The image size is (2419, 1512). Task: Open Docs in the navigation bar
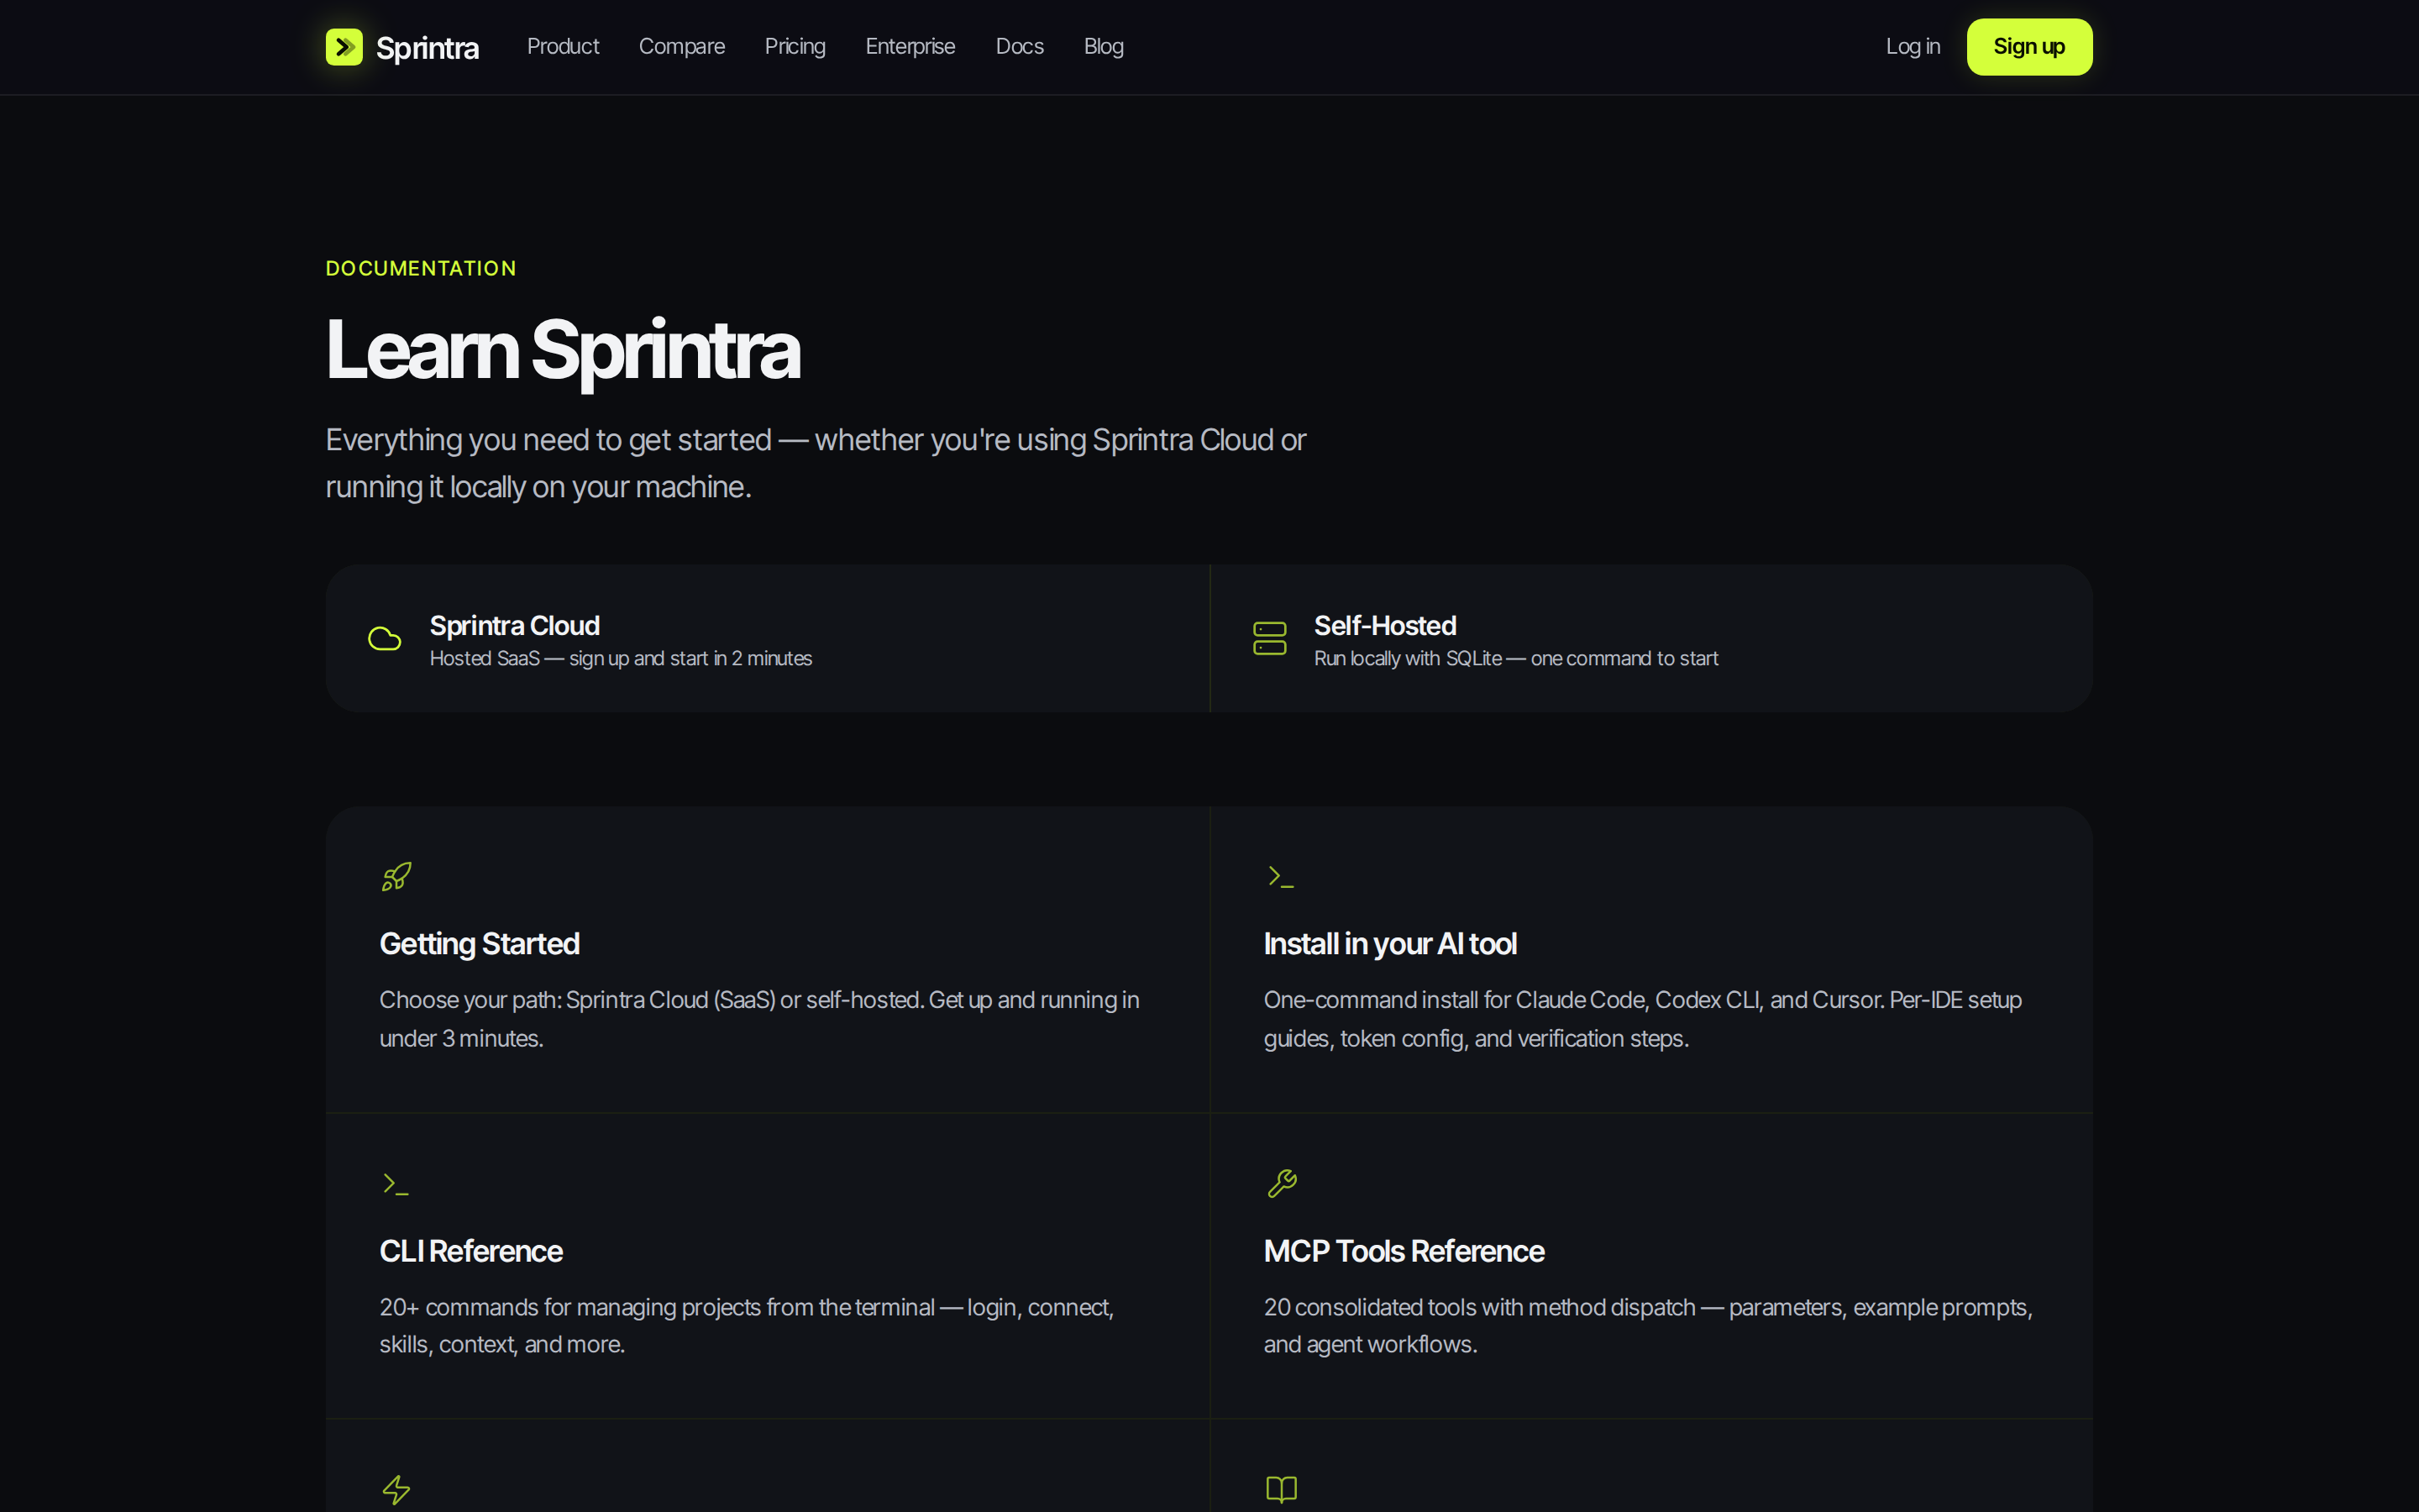1020,47
